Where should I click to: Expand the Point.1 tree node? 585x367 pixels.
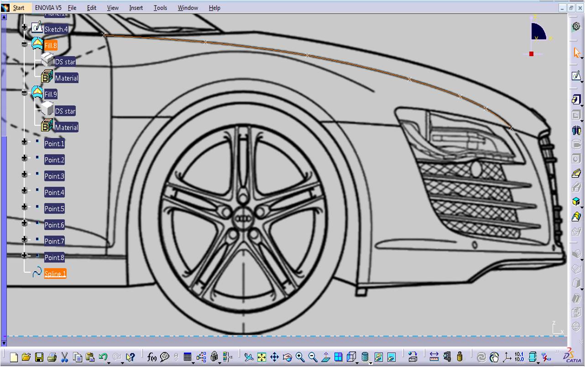25,142
